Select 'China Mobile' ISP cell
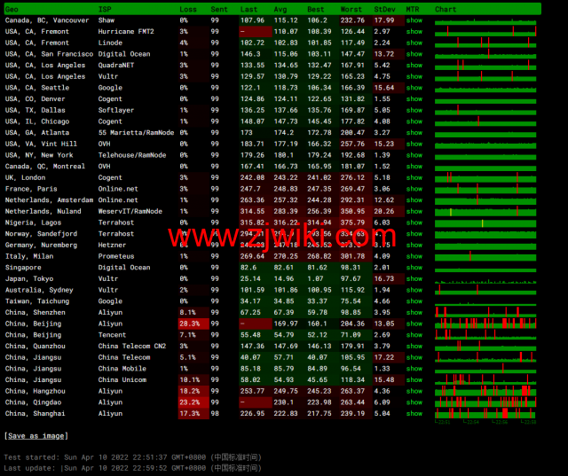 122,369
